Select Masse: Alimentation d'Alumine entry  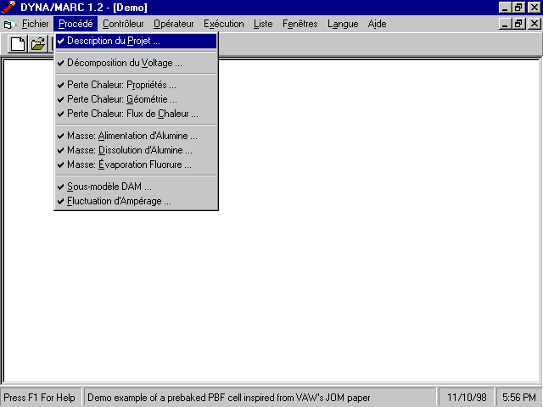click(x=136, y=136)
